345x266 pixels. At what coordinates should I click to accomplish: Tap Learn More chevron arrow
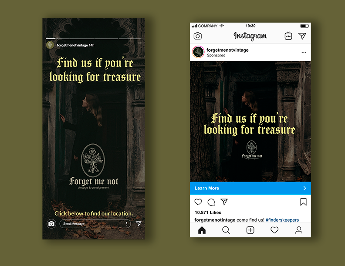tap(305, 188)
